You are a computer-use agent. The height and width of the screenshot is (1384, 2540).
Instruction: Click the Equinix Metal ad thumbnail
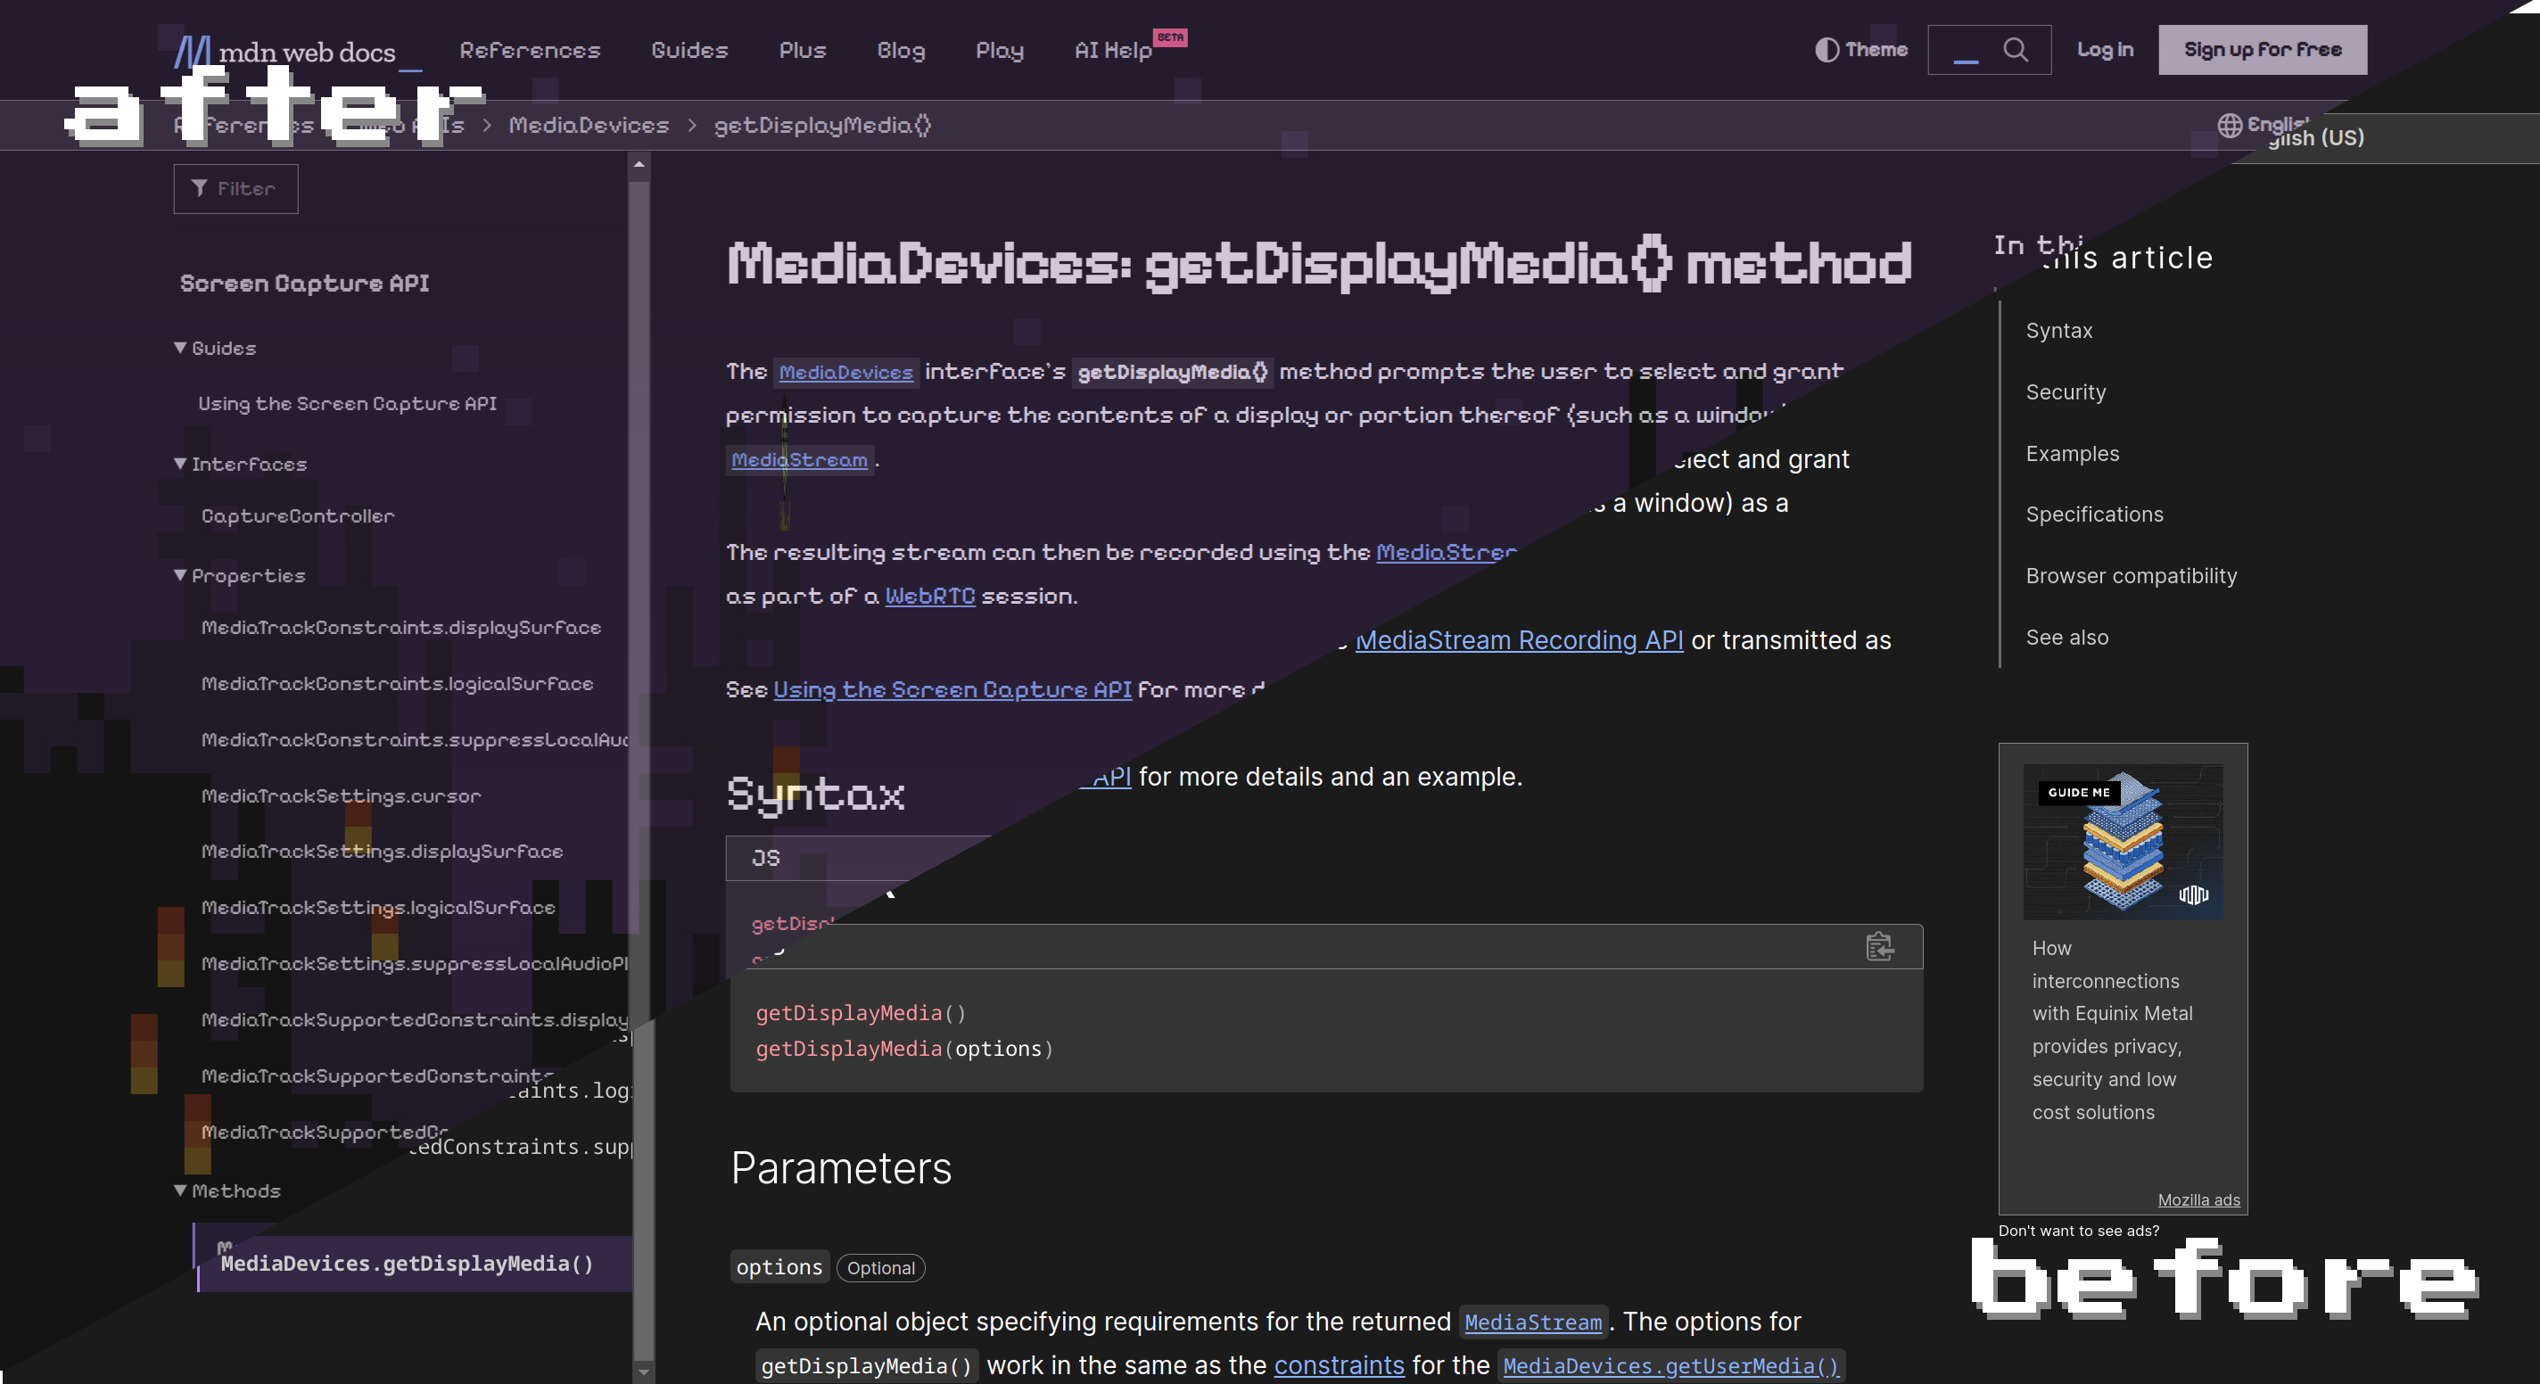[2122, 842]
